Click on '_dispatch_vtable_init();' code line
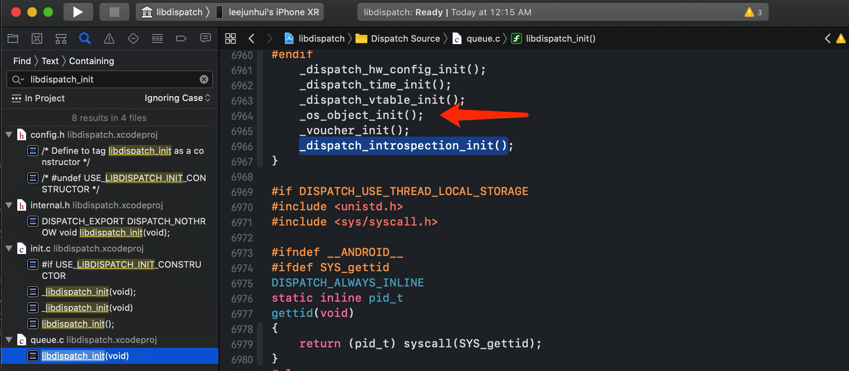 click(x=382, y=100)
